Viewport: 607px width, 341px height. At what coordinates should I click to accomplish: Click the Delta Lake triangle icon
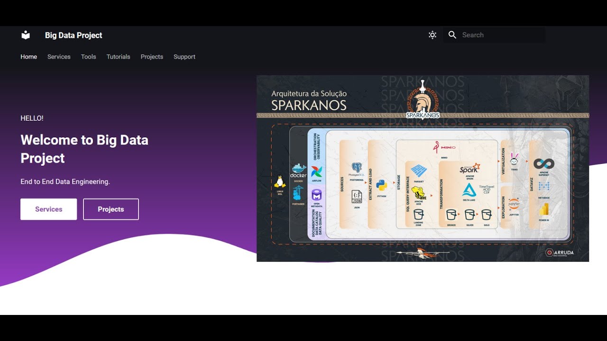point(469,190)
